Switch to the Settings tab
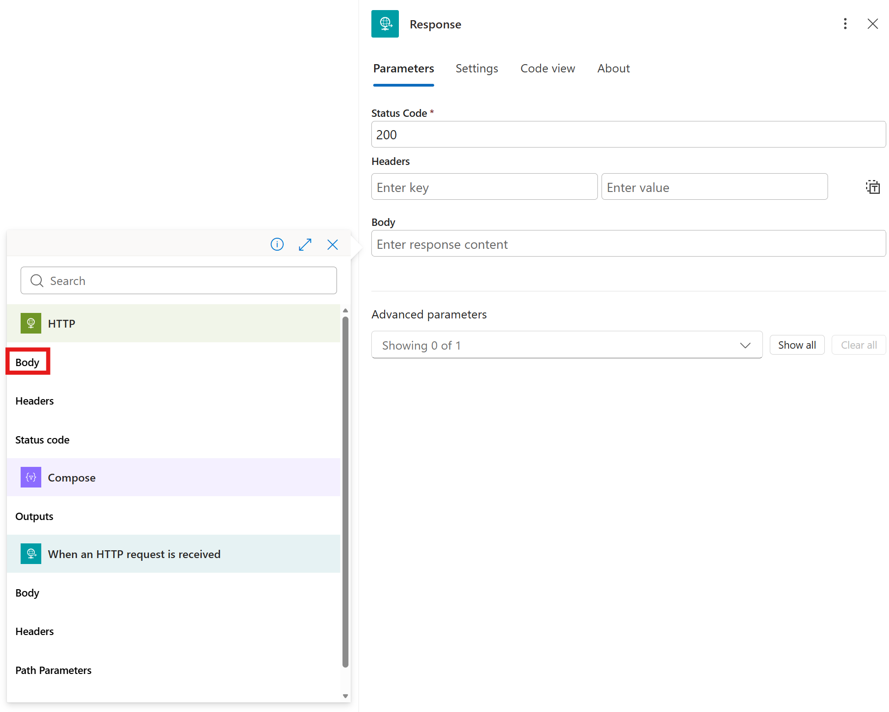This screenshot has width=889, height=712. point(476,68)
